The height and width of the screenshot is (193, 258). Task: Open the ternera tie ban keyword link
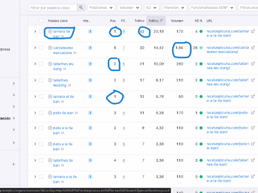point(61,34)
